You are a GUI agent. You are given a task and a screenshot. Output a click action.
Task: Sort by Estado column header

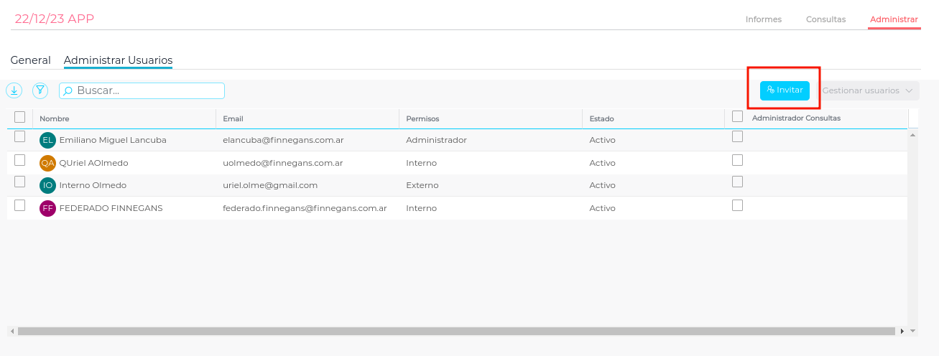coord(601,118)
